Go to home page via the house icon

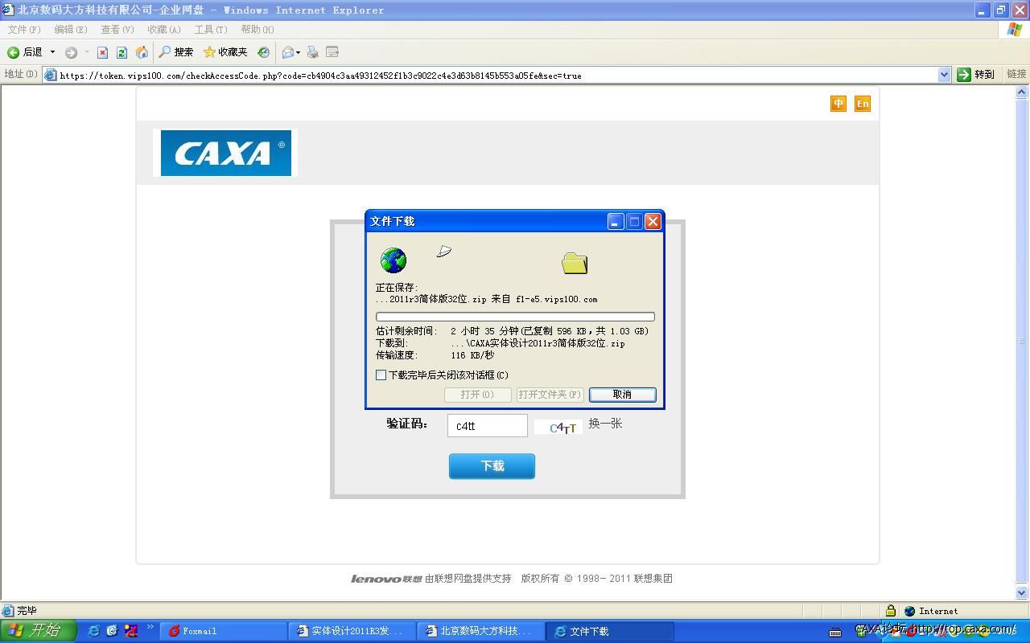coord(142,52)
